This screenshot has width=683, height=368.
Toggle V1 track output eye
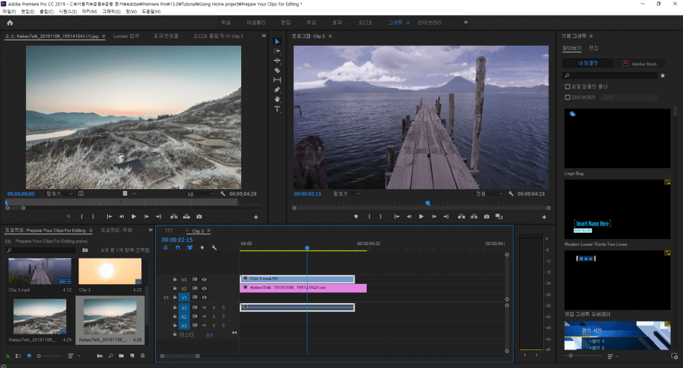pos(204,298)
